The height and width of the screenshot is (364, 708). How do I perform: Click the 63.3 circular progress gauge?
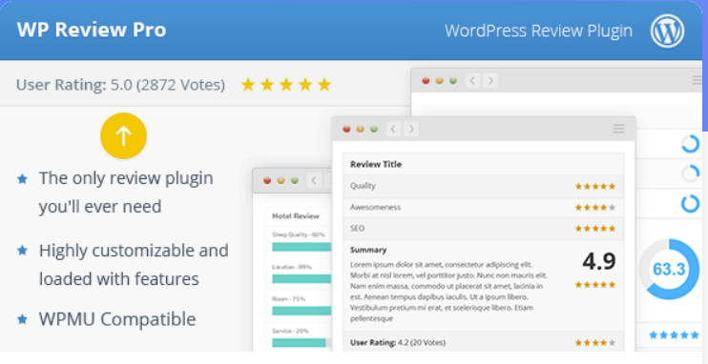click(669, 270)
